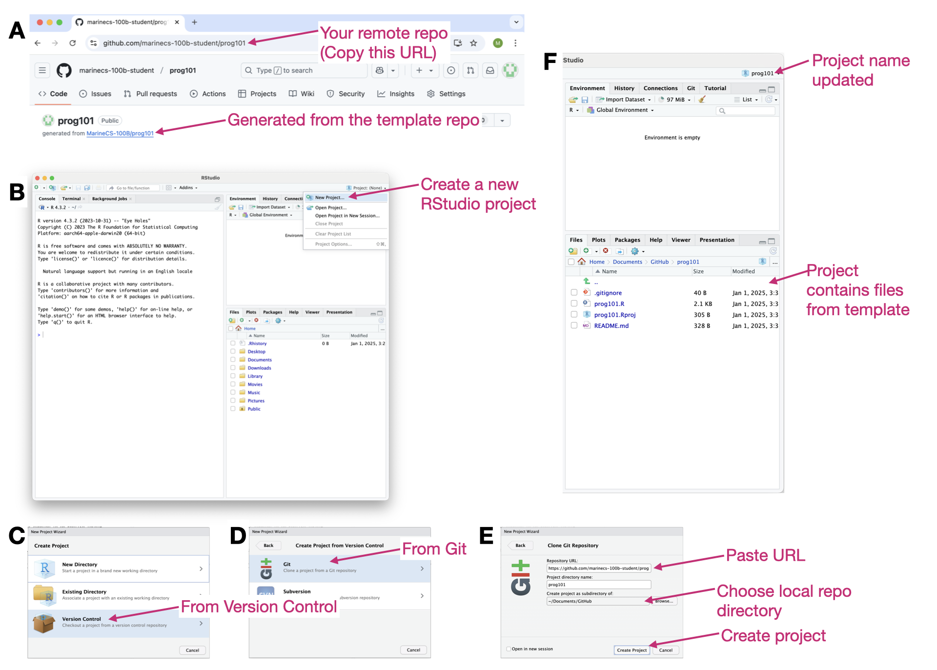
Task: Click the GitHub user avatar in header
Action: tap(510, 70)
